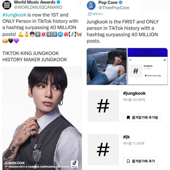Toggle the 즐겨찾기에 추가됨 button for #jungkook

tap(142, 117)
